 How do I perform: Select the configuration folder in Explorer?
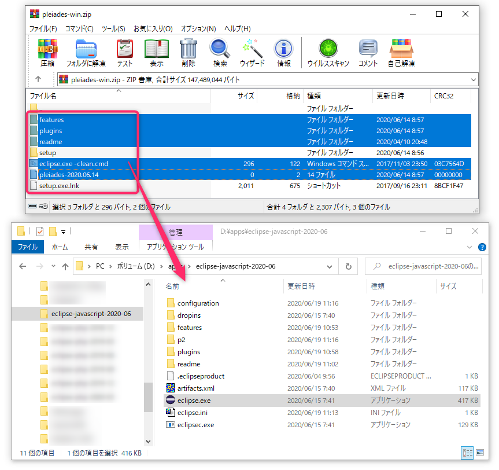tap(198, 303)
